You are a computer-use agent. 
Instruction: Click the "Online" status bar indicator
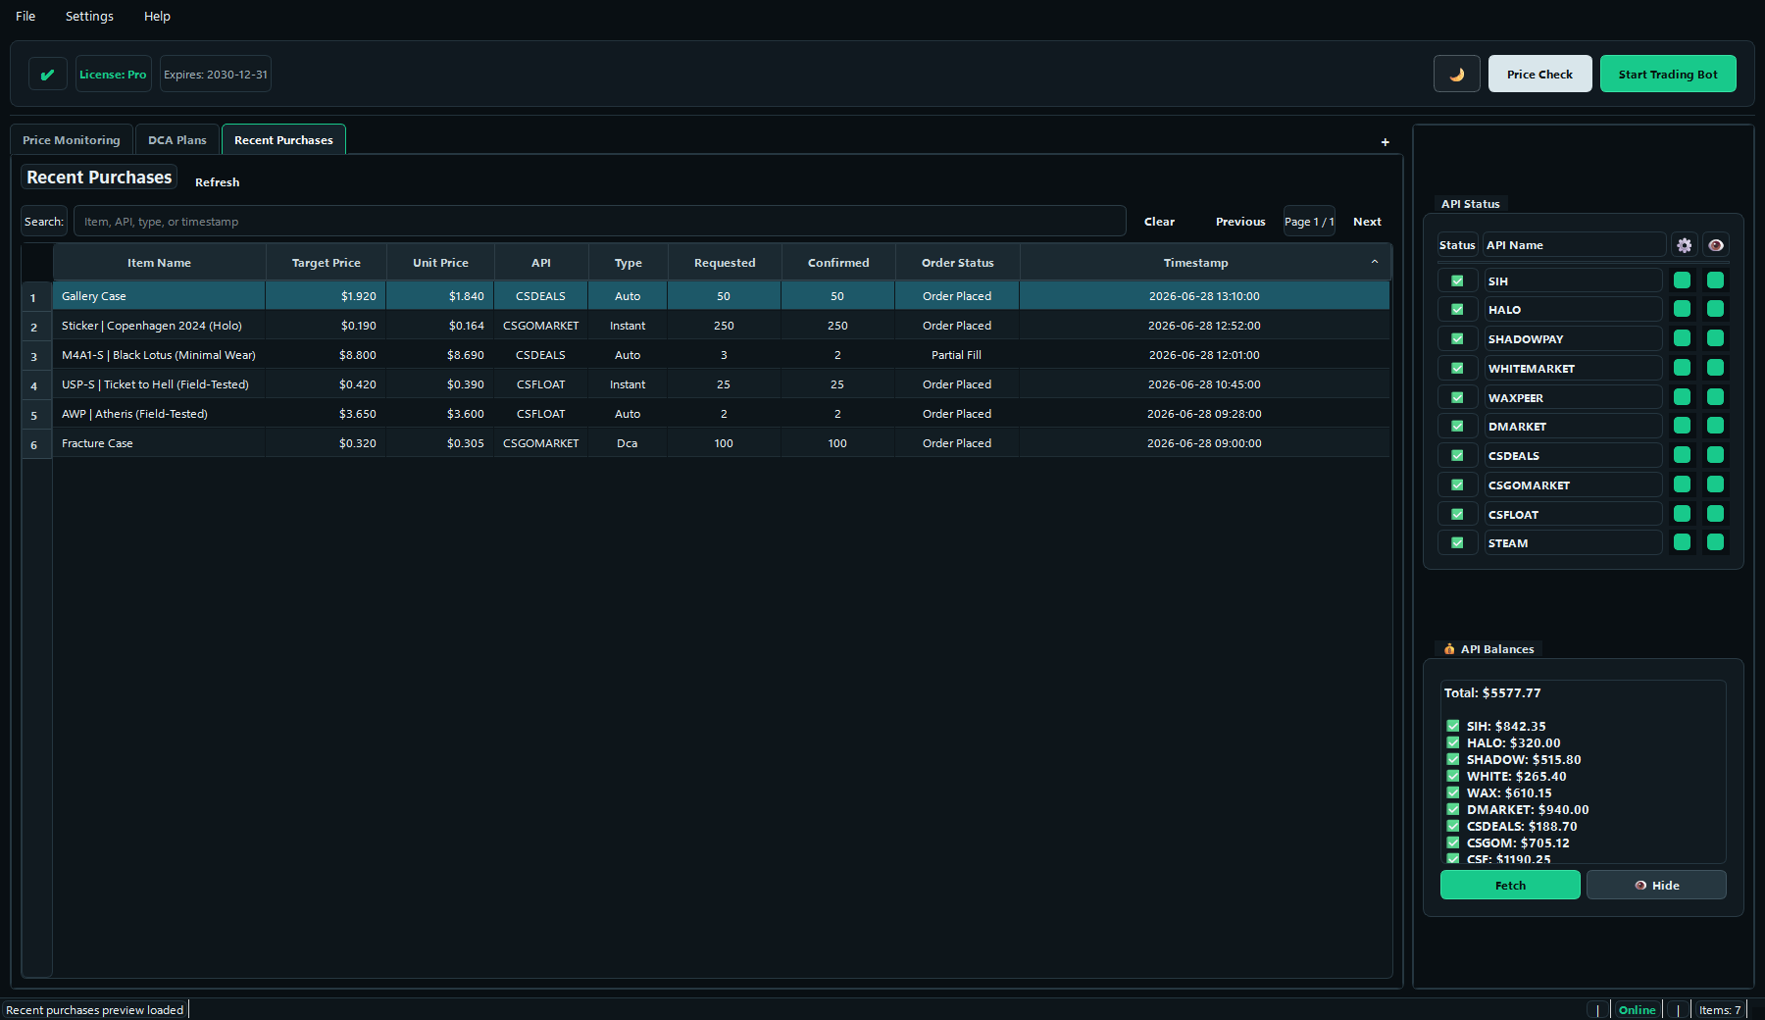1637,1009
